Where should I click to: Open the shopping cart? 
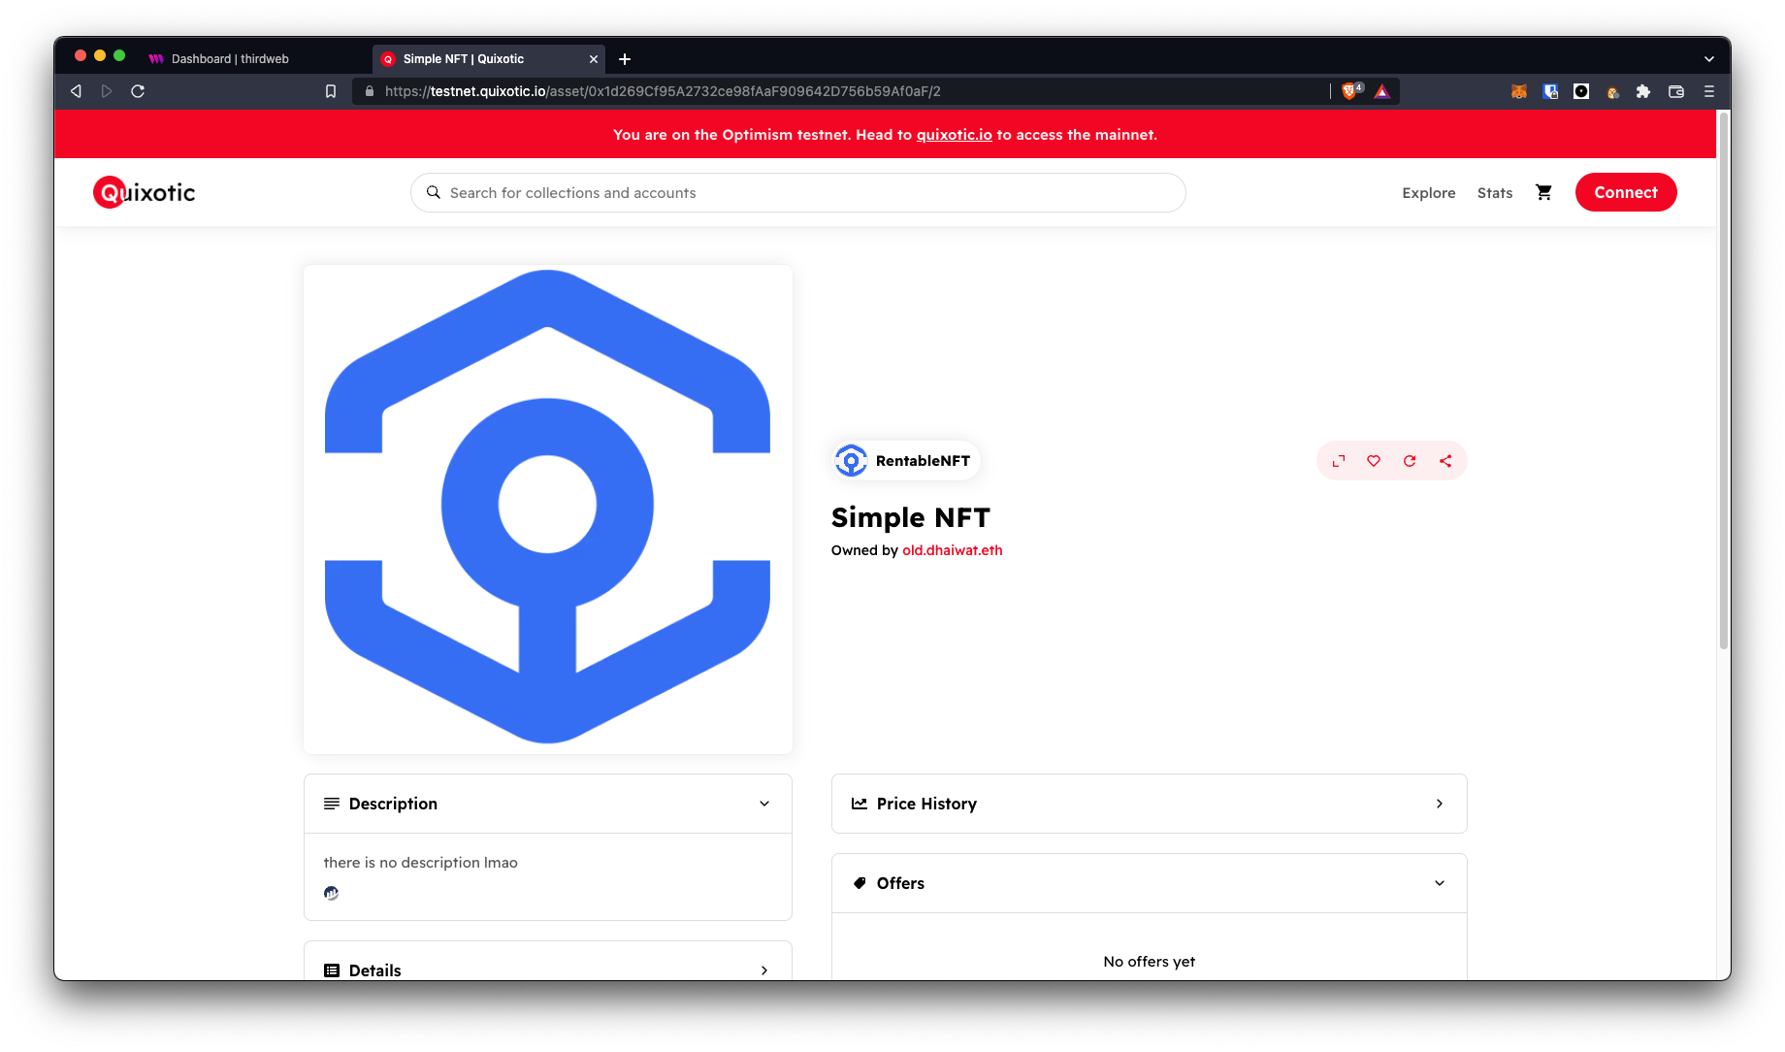(x=1543, y=192)
